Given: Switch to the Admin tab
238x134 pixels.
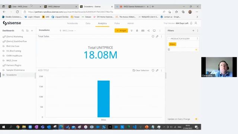Looking at the screenshot, I should tap(131, 23).
